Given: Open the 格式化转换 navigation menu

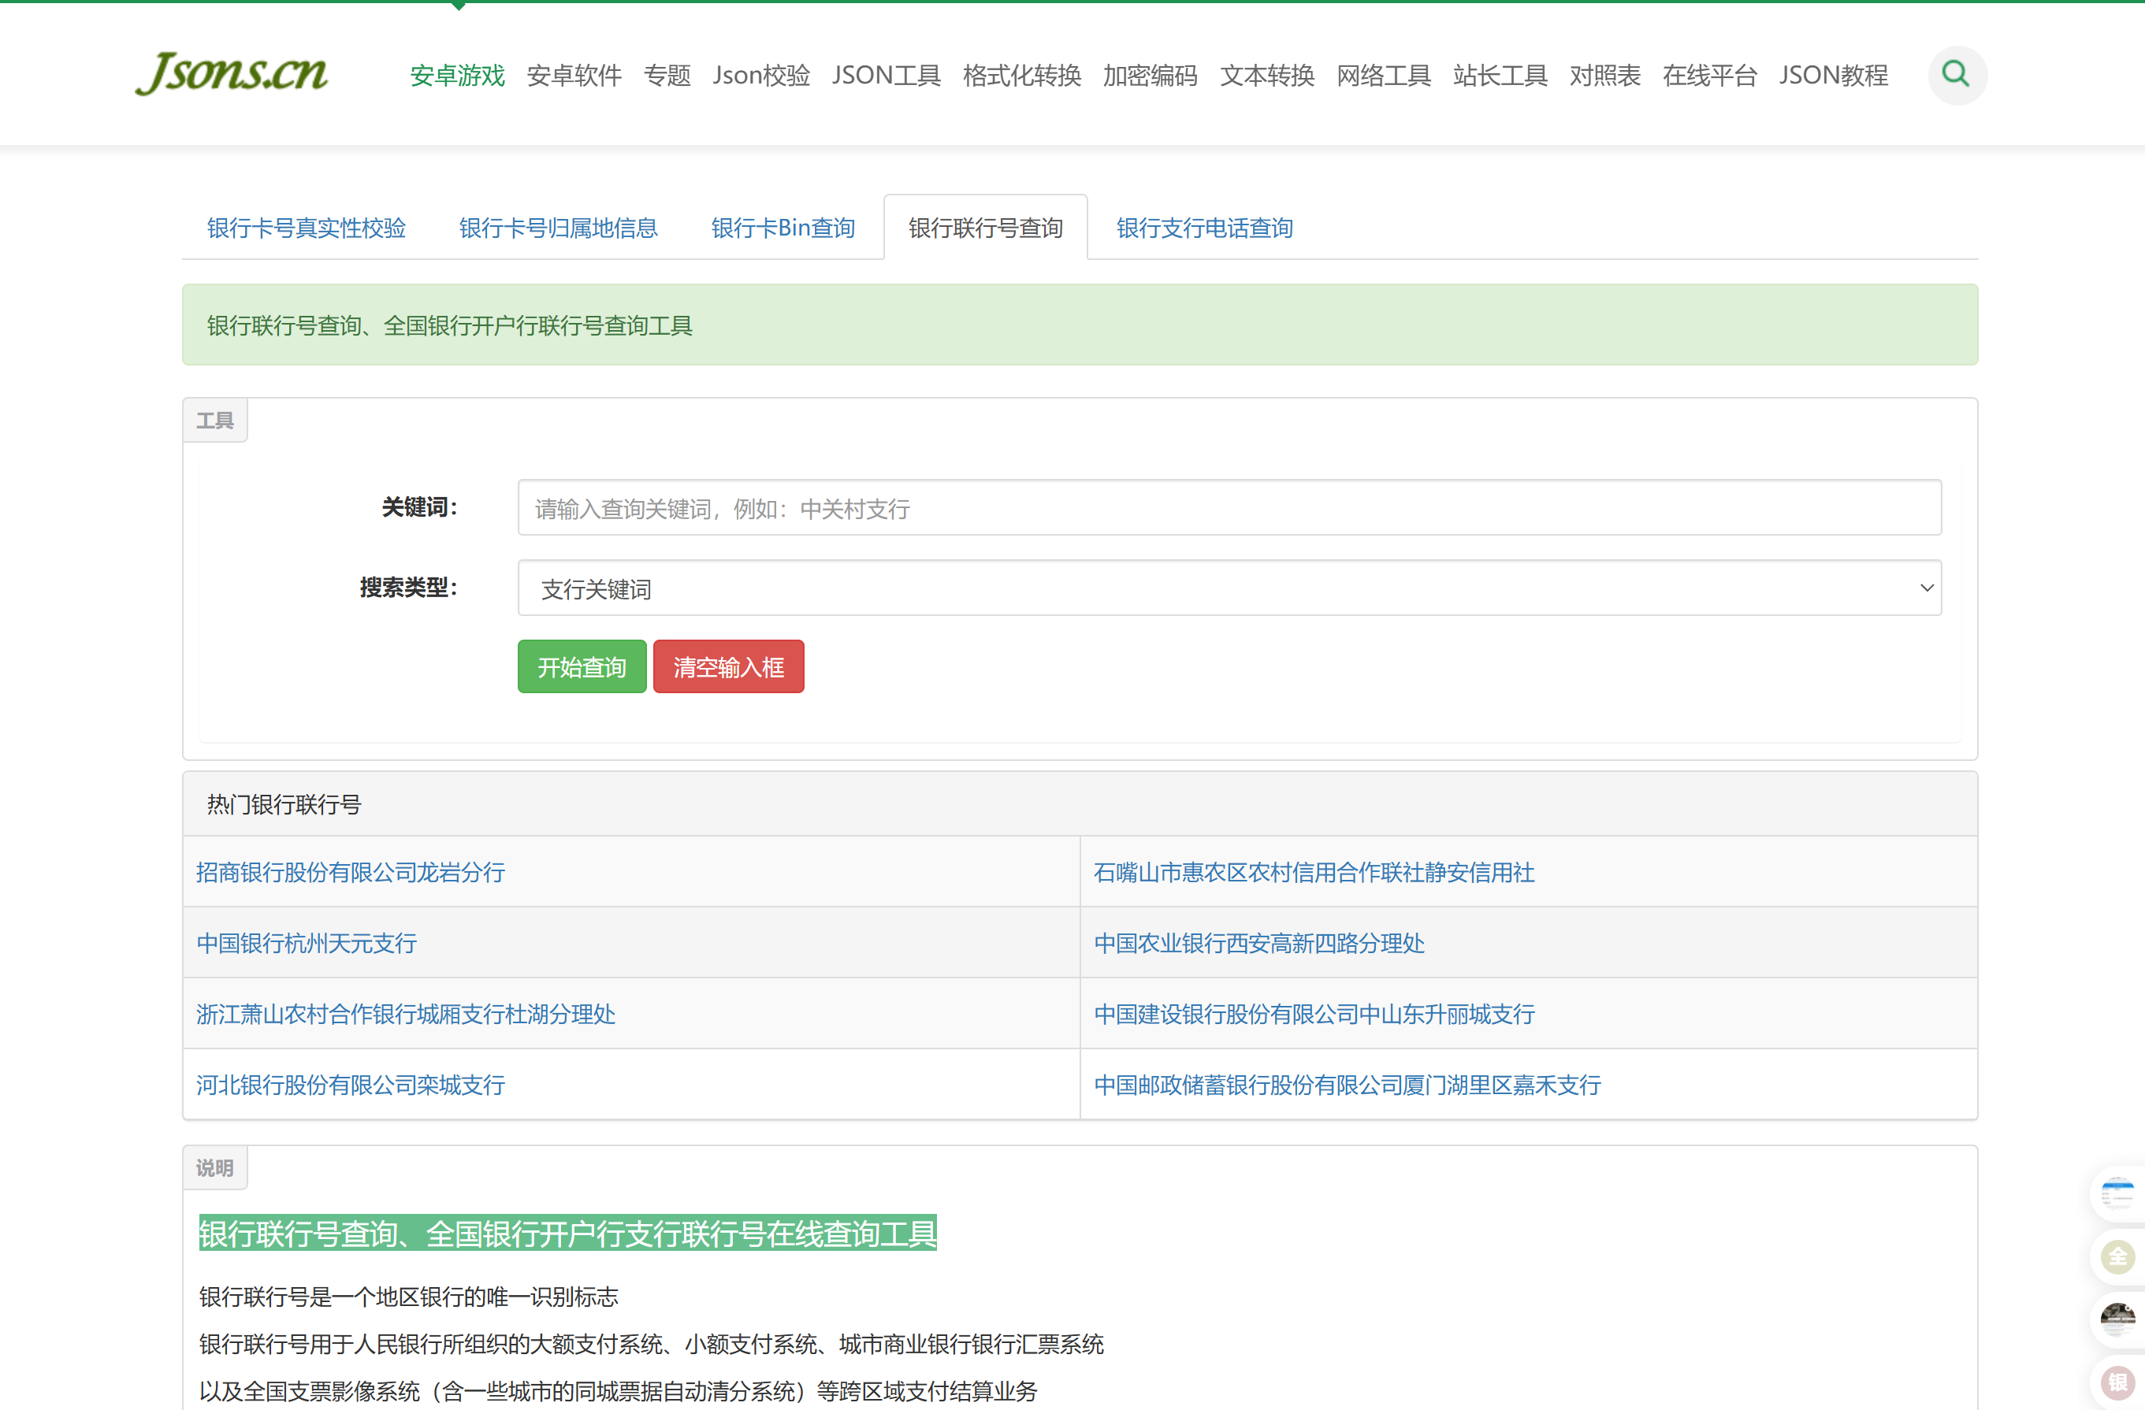Looking at the screenshot, I should [x=1021, y=76].
